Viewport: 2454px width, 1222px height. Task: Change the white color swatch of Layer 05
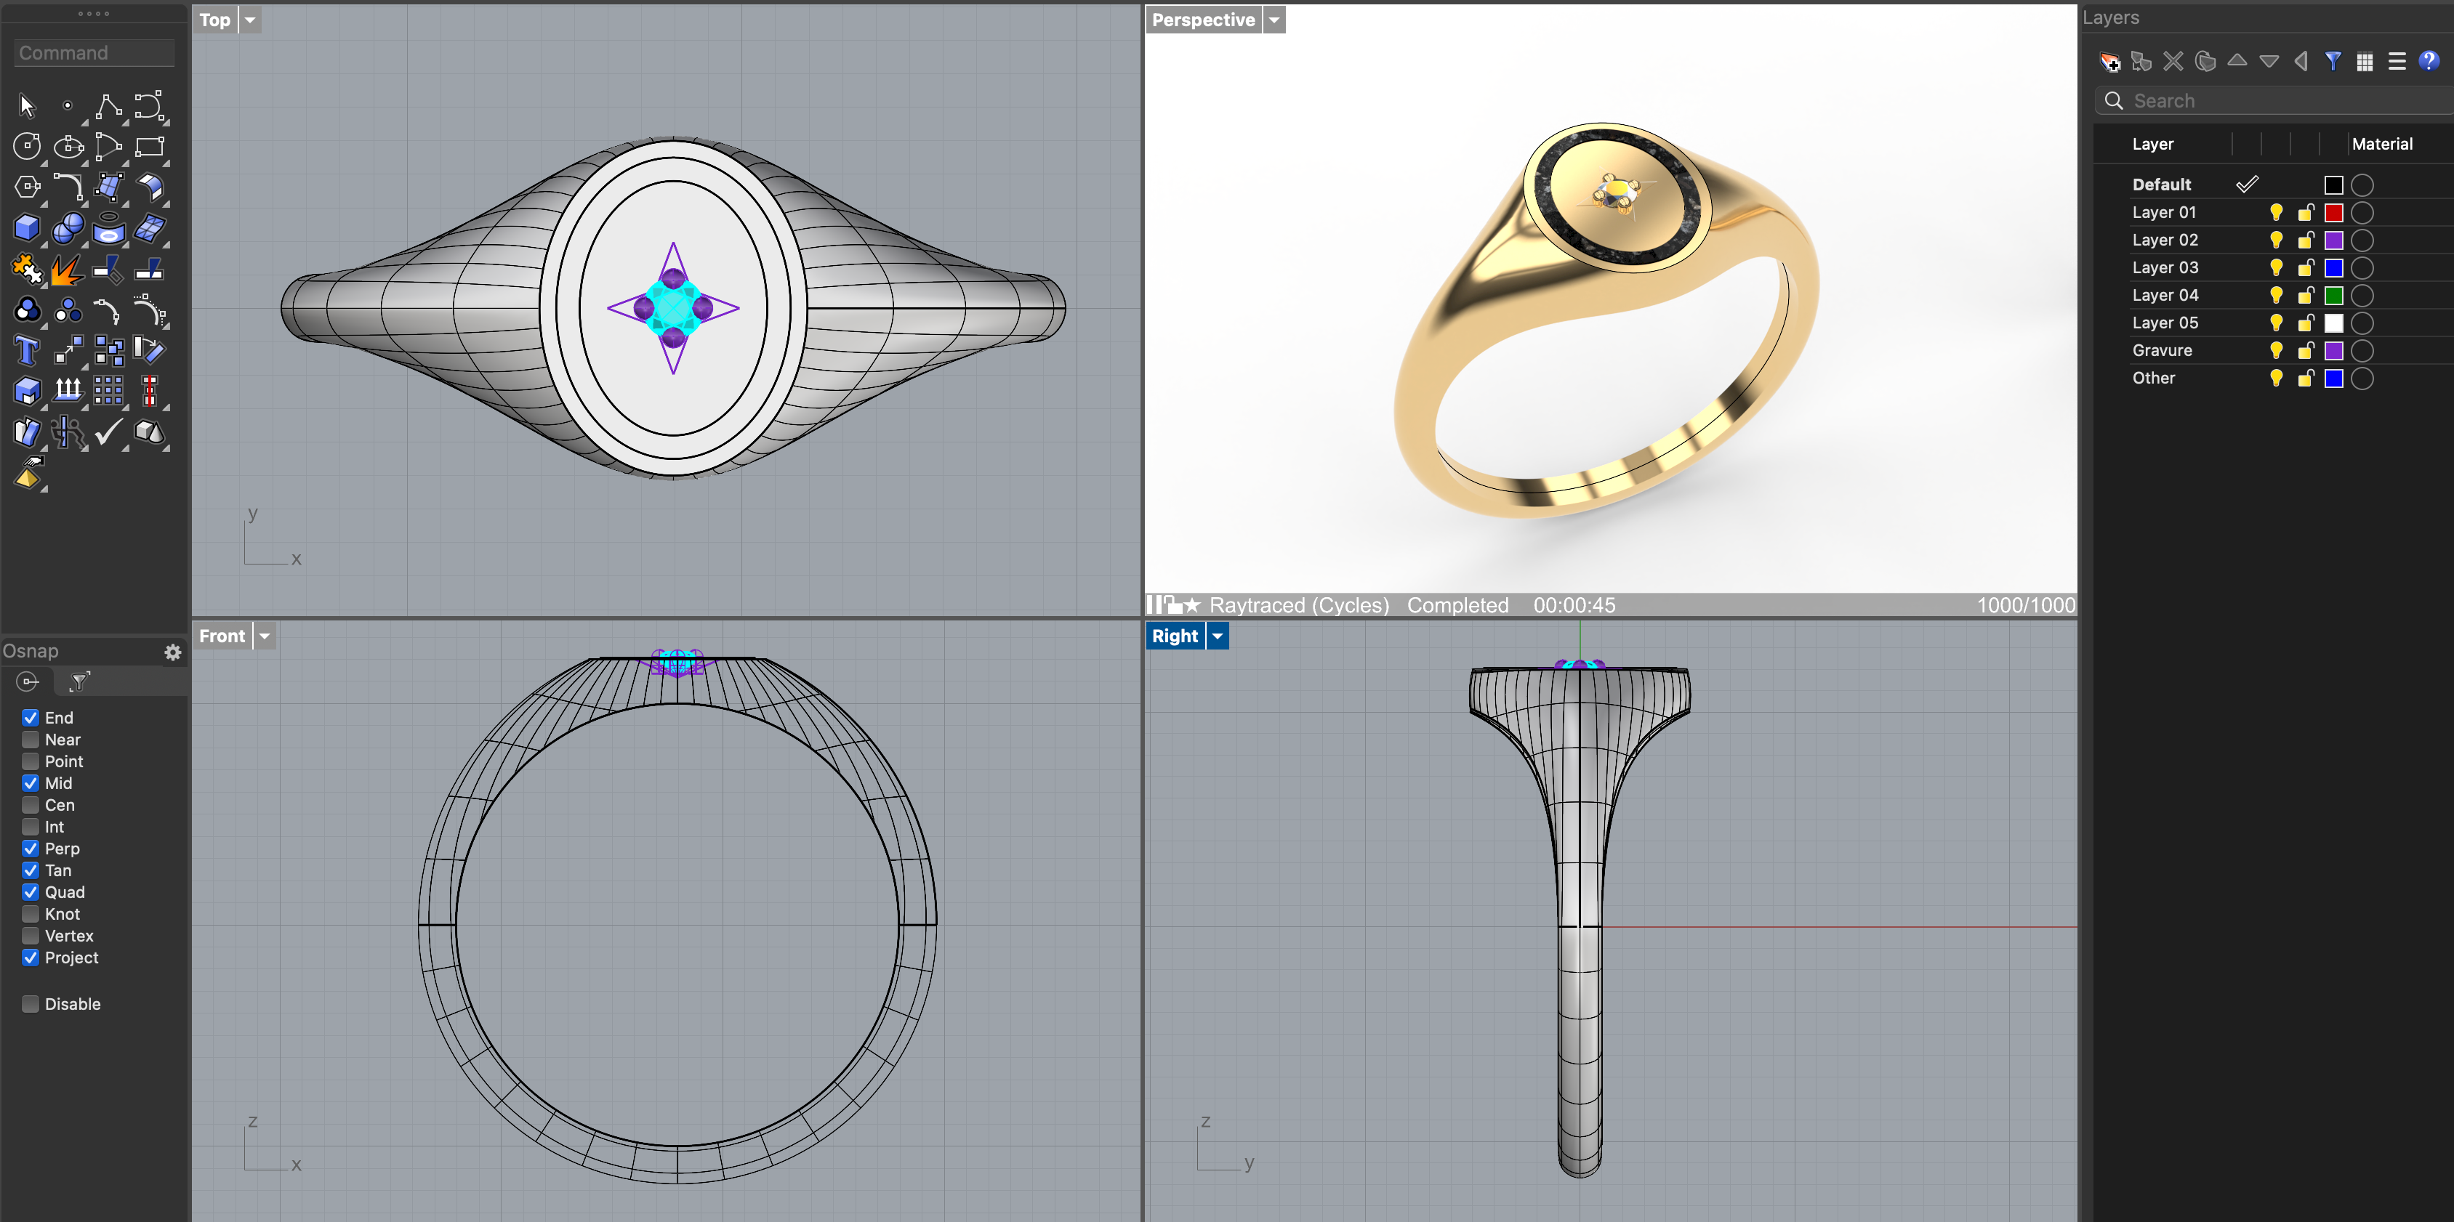pos(2333,323)
